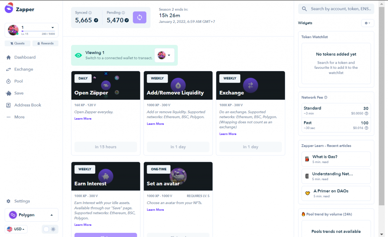Viewport: 388px width, 237px height.
Task: Click the search magnifier icon
Action: pos(304,9)
